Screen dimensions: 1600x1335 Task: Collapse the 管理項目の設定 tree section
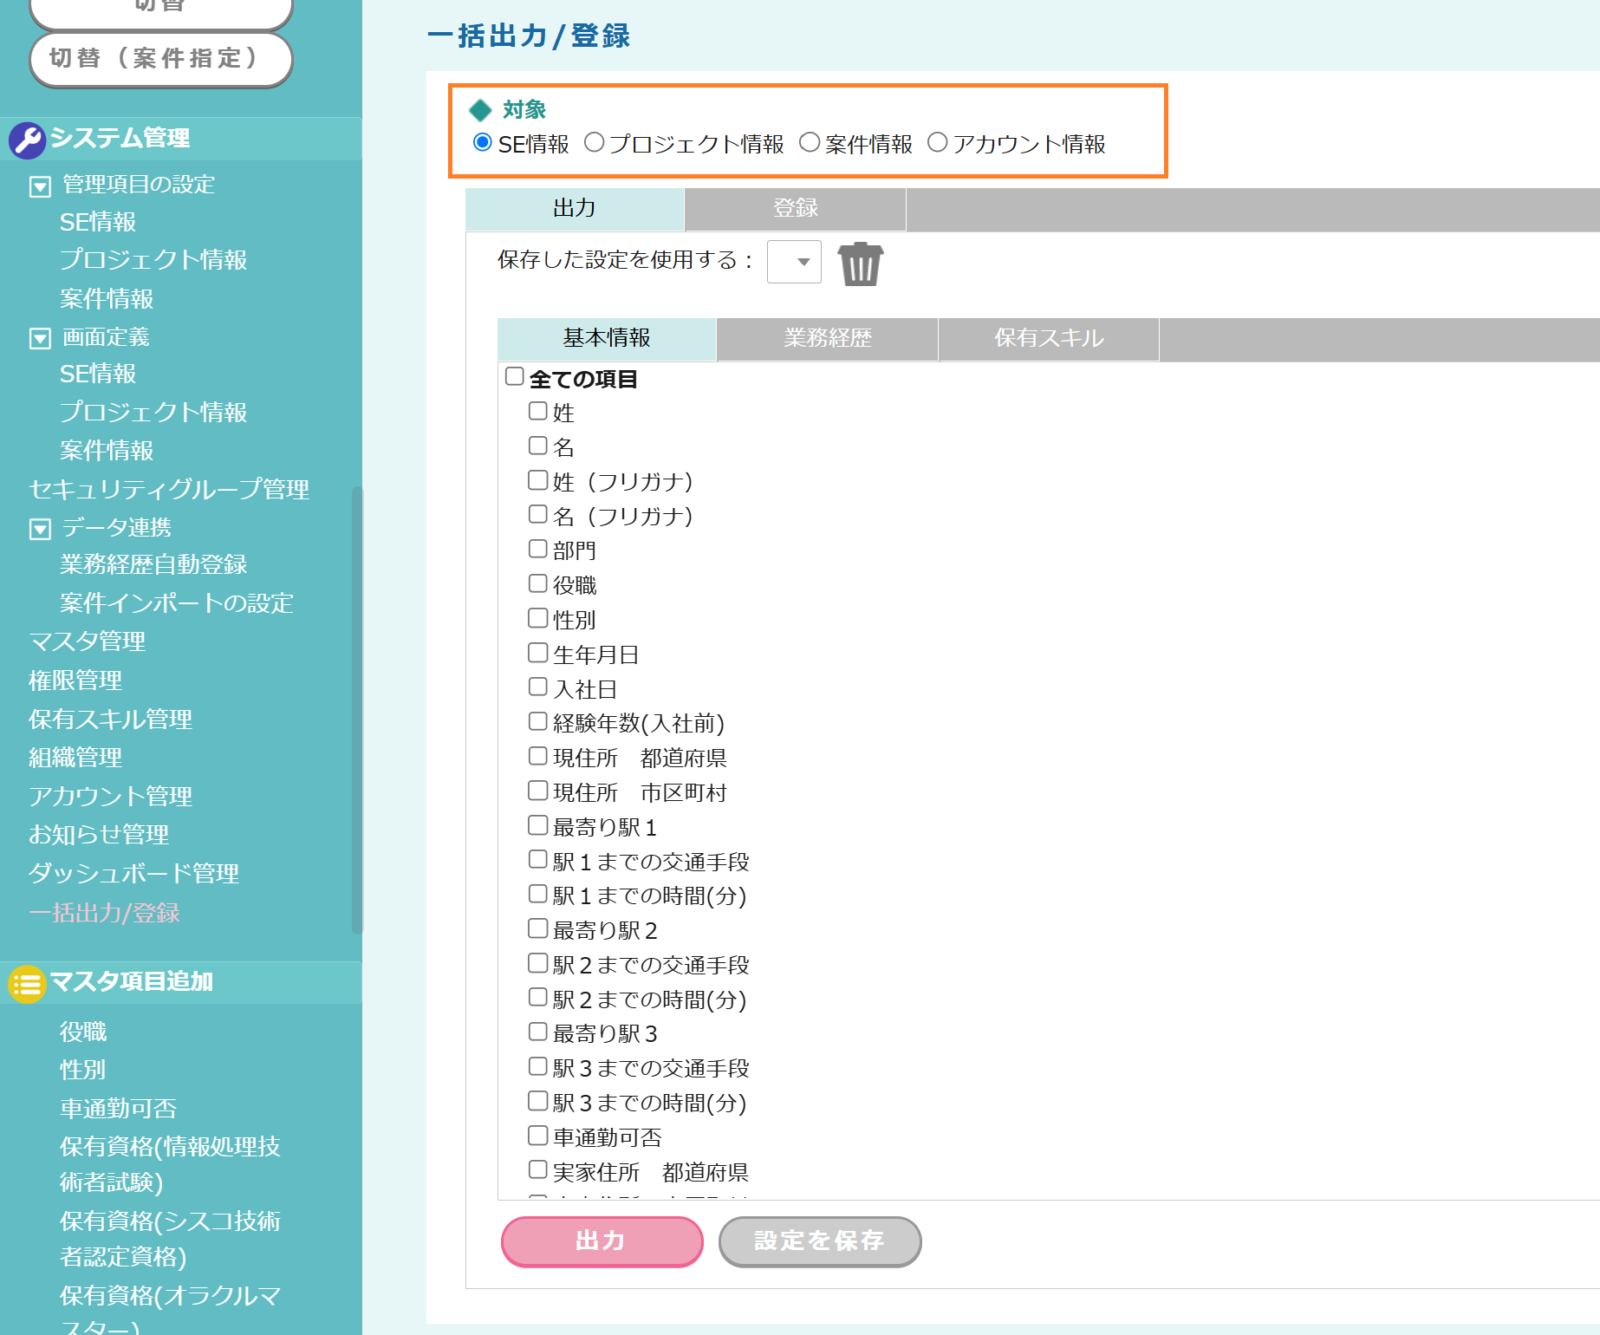pos(40,186)
